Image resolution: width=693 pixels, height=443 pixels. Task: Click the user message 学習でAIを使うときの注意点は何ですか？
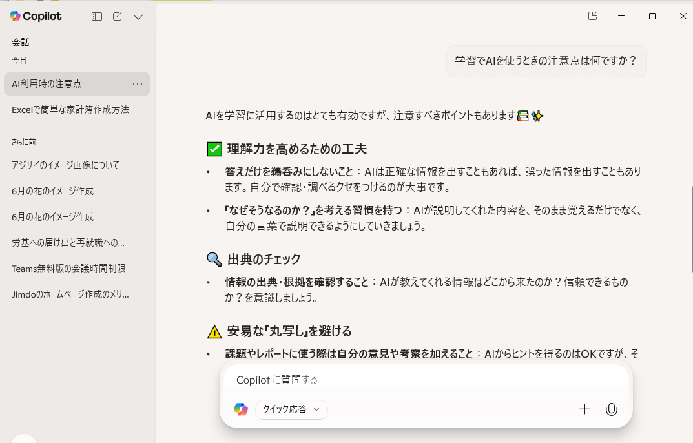pos(546,61)
